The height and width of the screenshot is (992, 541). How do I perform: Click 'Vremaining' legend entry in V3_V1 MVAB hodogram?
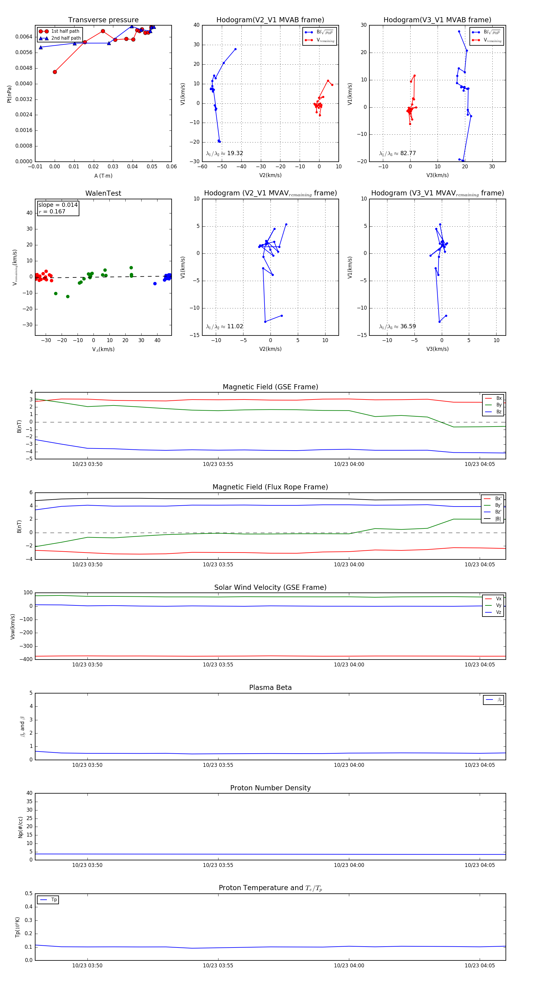point(487,40)
